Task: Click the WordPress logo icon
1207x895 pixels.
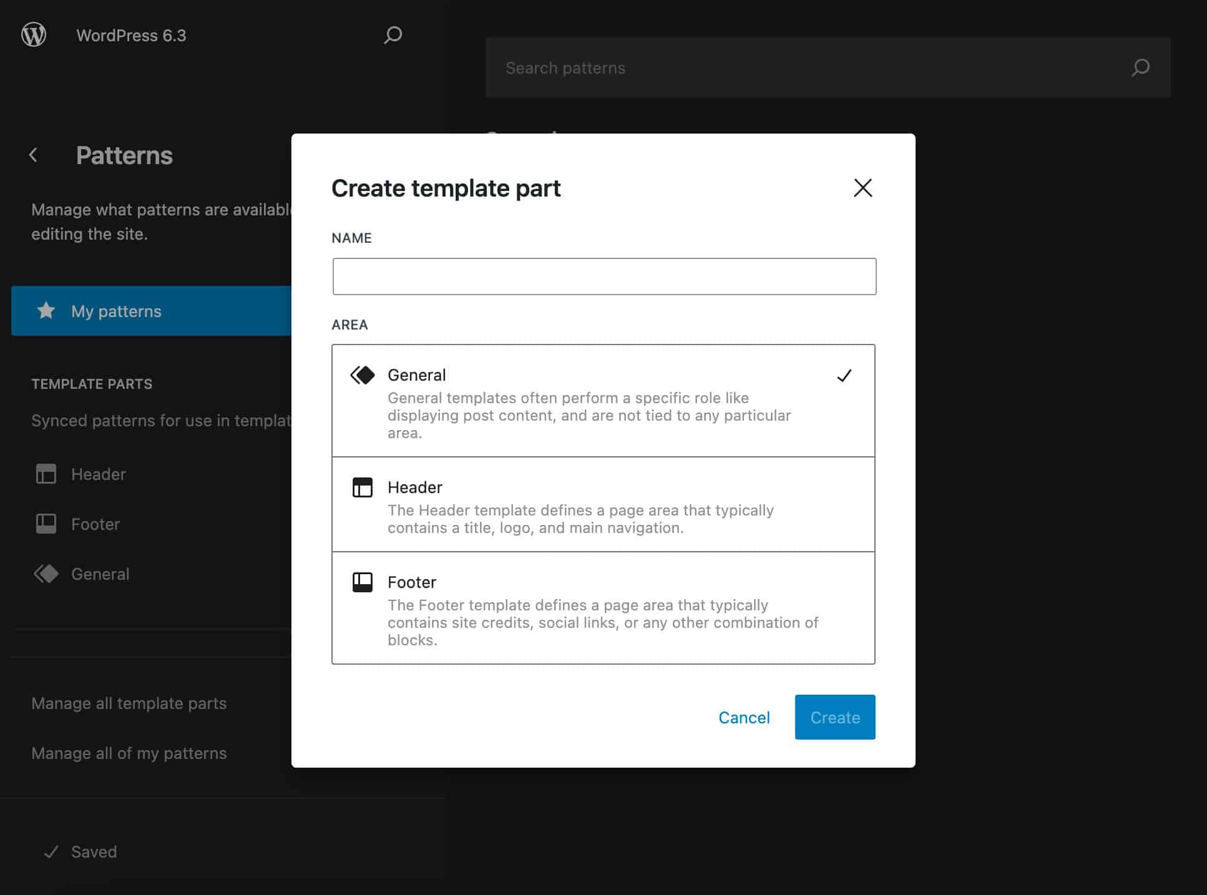Action: (34, 35)
